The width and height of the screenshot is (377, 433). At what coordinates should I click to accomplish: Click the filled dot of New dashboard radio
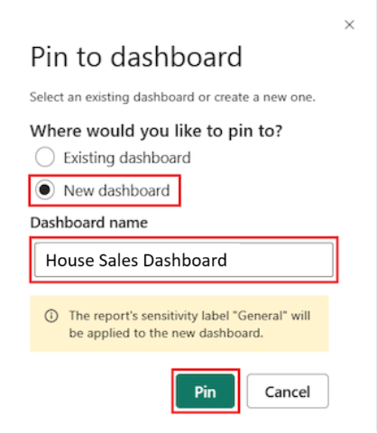click(45, 190)
